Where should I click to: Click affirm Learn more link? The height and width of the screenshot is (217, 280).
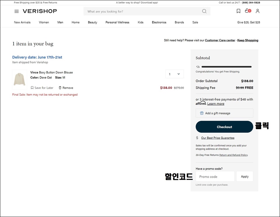(x=216, y=104)
